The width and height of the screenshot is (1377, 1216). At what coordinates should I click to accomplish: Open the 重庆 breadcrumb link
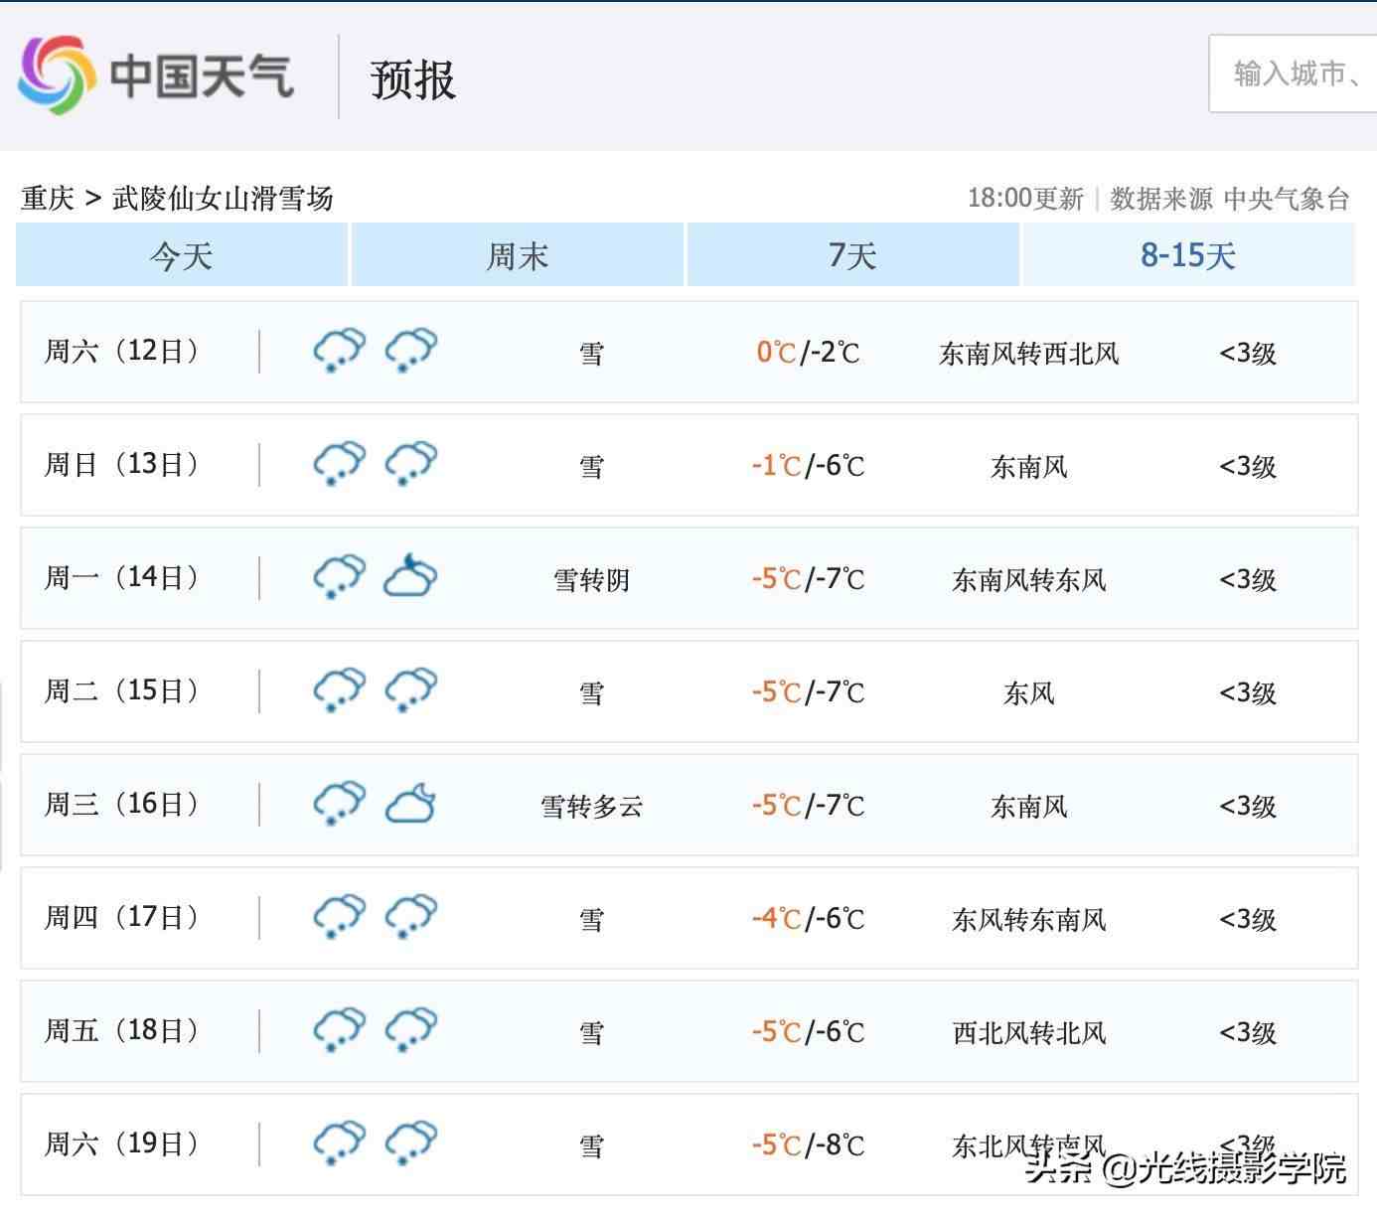pyautogui.click(x=48, y=199)
